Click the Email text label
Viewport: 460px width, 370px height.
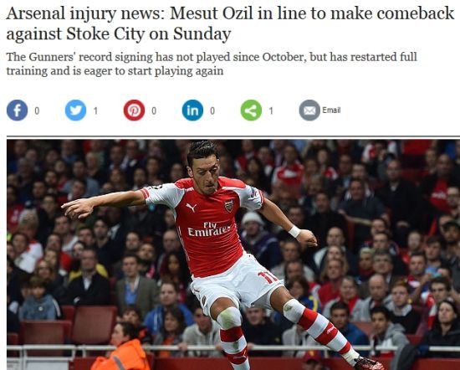pyautogui.click(x=331, y=110)
